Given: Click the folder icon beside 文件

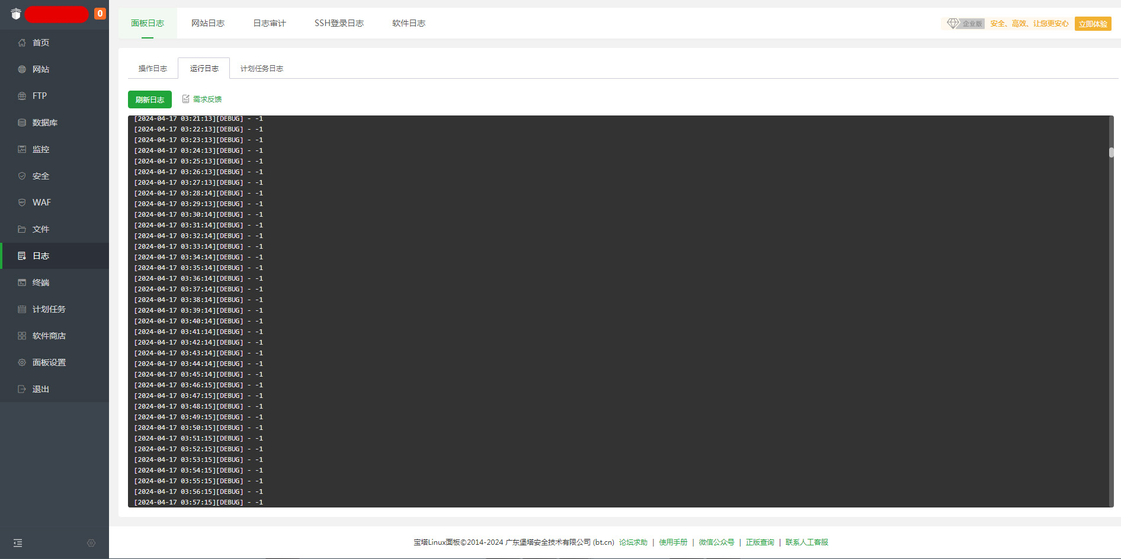Looking at the screenshot, I should coord(22,229).
